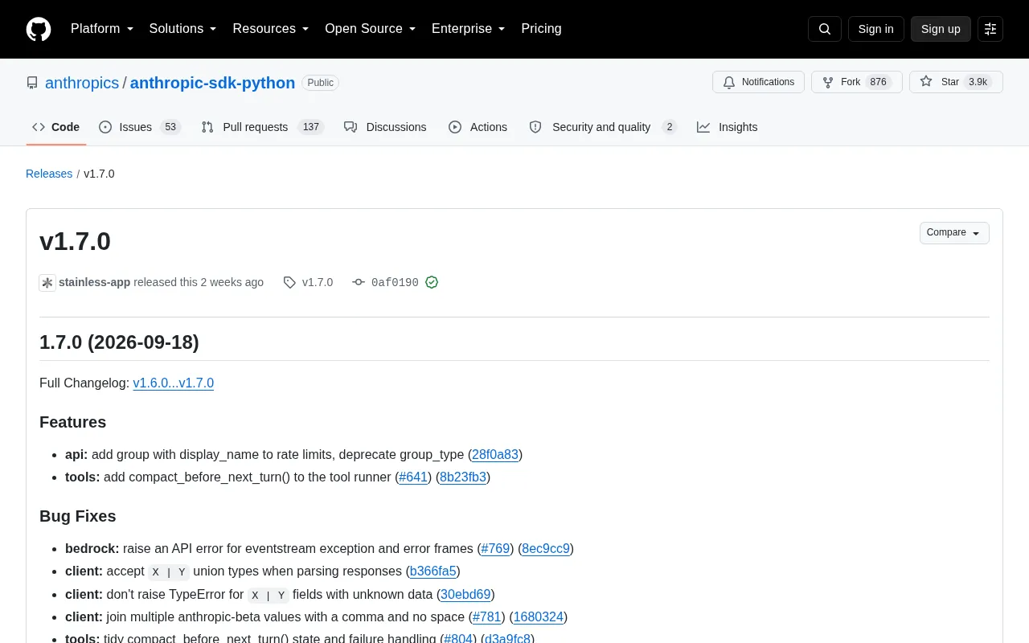Open the stainless-app author link
This screenshot has height=643, width=1029.
tap(94, 282)
